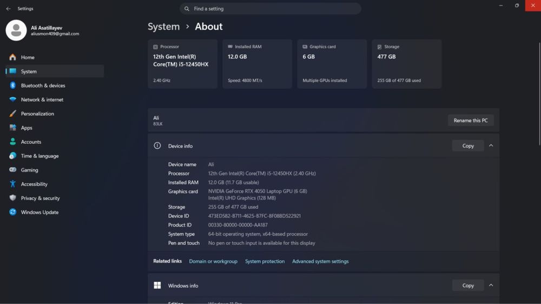Click the Device info circle icon
Image resolution: width=541 pixels, height=304 pixels.
[x=157, y=146]
